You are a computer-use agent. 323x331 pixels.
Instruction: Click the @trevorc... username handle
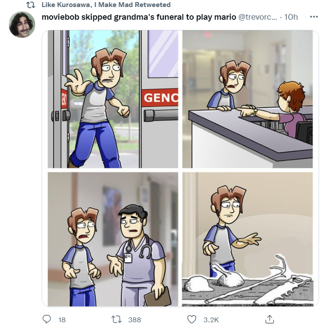[x=258, y=17]
